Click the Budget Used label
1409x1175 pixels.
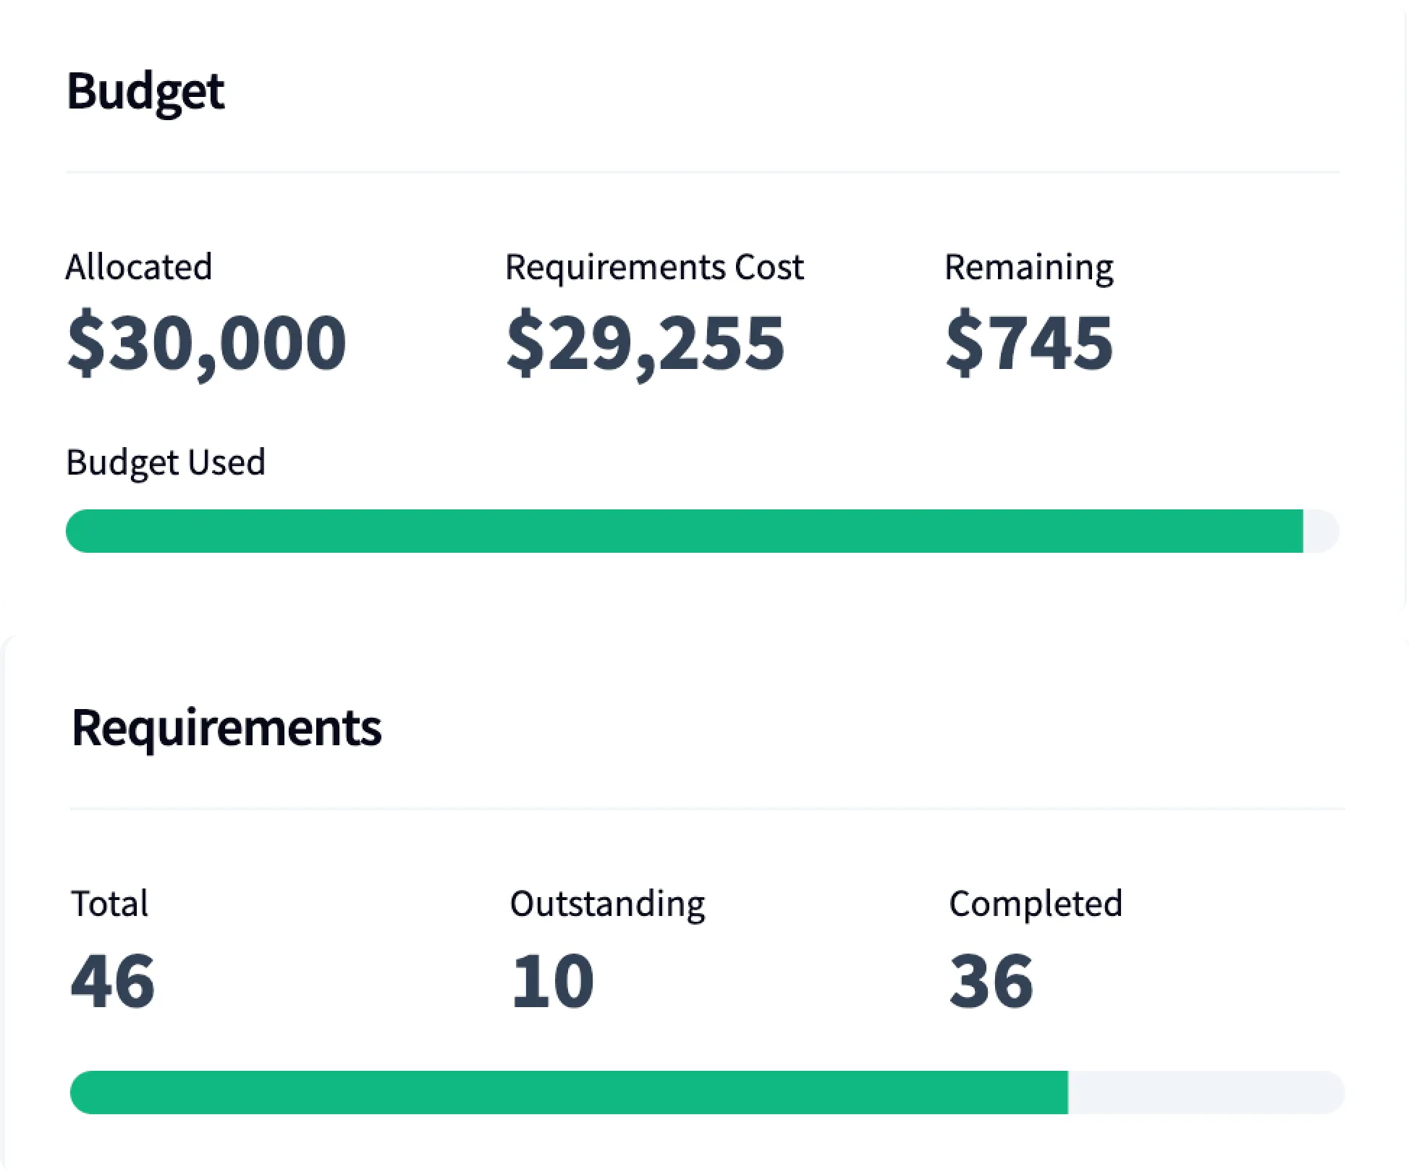point(165,462)
